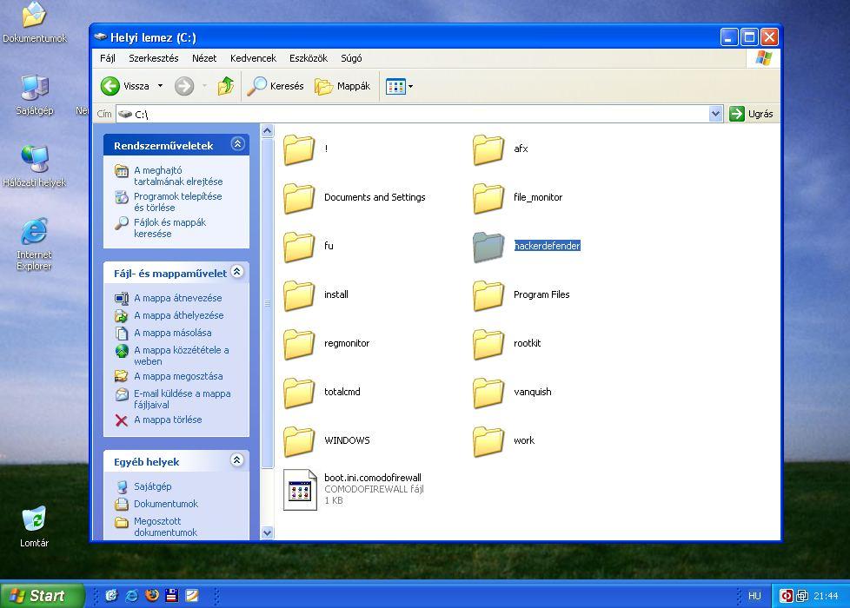Viewport: 850px width, 608px height.
Task: Click the HU language indicator
Action: click(754, 596)
